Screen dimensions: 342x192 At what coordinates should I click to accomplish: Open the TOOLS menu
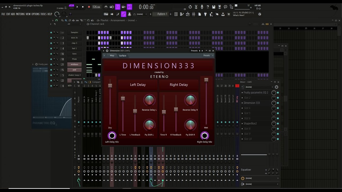pos(44,14)
